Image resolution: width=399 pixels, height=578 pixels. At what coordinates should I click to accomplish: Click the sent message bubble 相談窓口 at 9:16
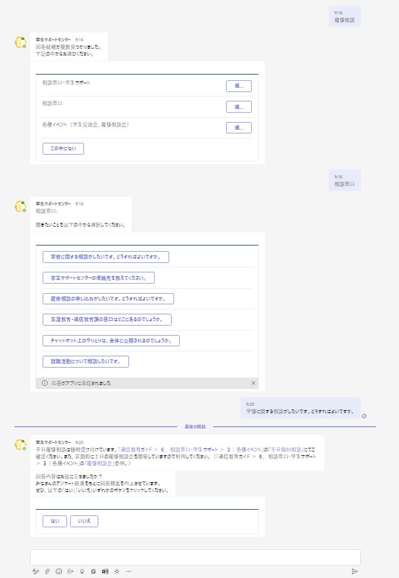coord(345,180)
